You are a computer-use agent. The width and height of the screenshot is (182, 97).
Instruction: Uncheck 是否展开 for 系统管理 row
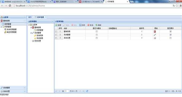(x=170, y=35)
